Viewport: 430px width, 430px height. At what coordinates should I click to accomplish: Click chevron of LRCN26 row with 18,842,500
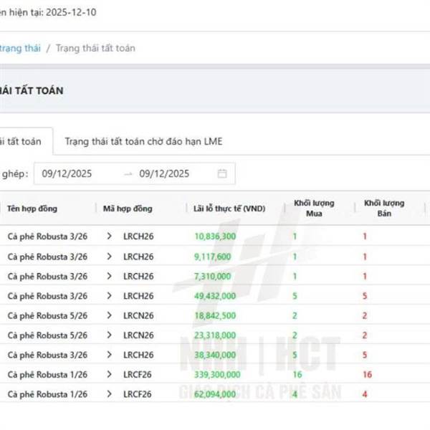(110, 315)
